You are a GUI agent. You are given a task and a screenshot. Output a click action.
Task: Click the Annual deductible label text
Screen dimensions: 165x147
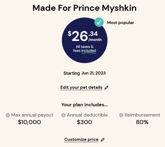[87, 115]
